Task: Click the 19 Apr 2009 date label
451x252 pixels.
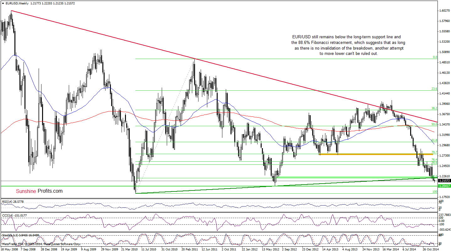Action: point(69,249)
